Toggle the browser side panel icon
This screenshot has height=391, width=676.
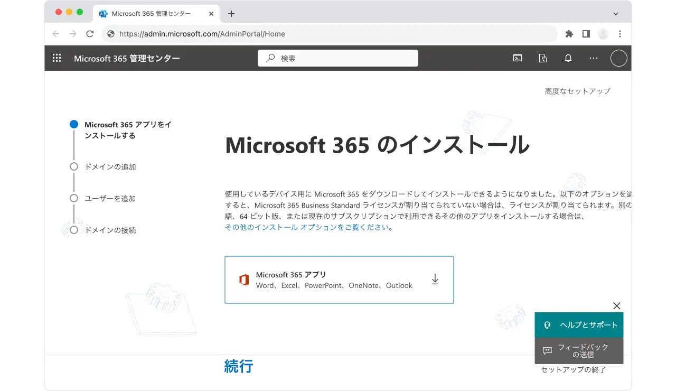(586, 34)
